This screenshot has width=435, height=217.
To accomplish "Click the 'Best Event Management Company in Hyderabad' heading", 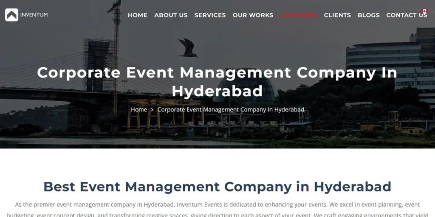I will (x=217, y=186).
